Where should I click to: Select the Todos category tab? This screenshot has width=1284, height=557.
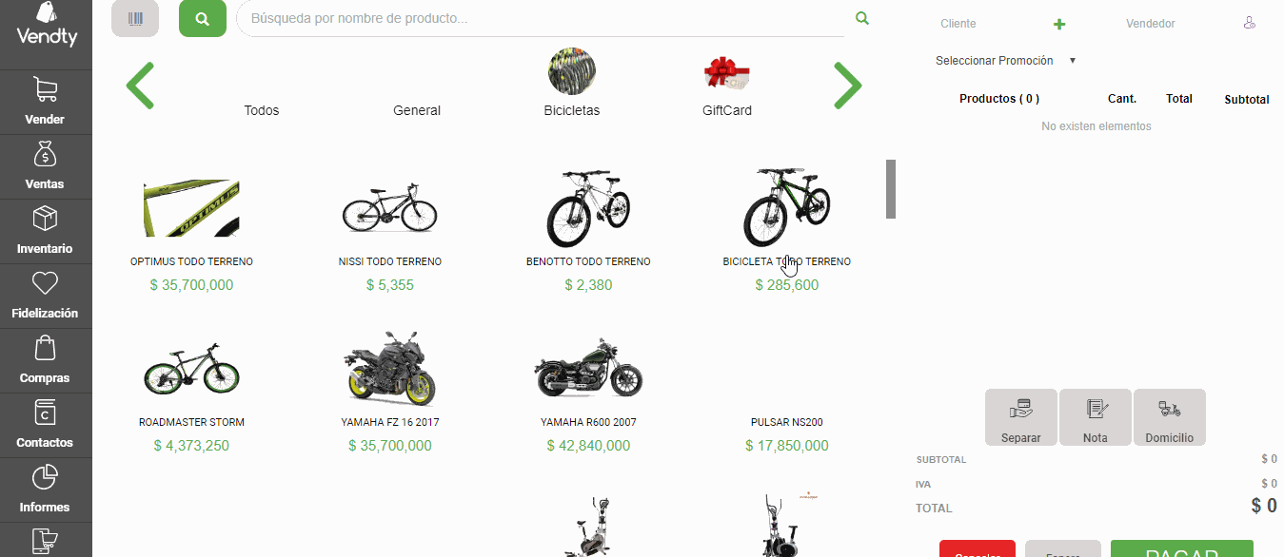pyautogui.click(x=261, y=109)
